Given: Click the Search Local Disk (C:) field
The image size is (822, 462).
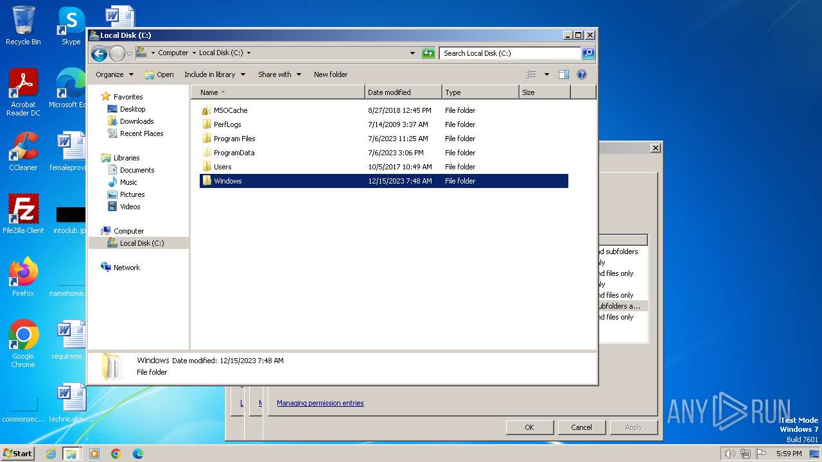Looking at the screenshot, I should (x=510, y=53).
